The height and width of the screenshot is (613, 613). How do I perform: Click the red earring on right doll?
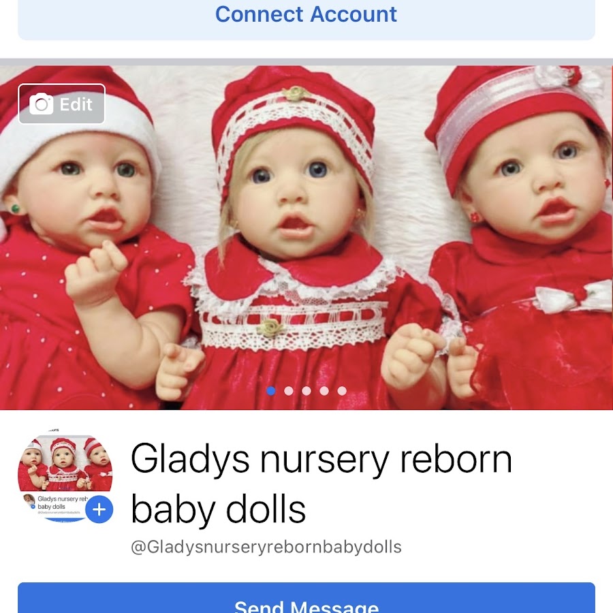coord(474,216)
